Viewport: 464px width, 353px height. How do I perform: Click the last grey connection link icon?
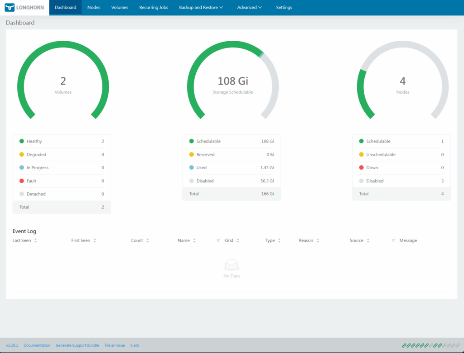tap(459, 345)
